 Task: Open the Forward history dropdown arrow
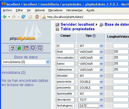(19, 17)
